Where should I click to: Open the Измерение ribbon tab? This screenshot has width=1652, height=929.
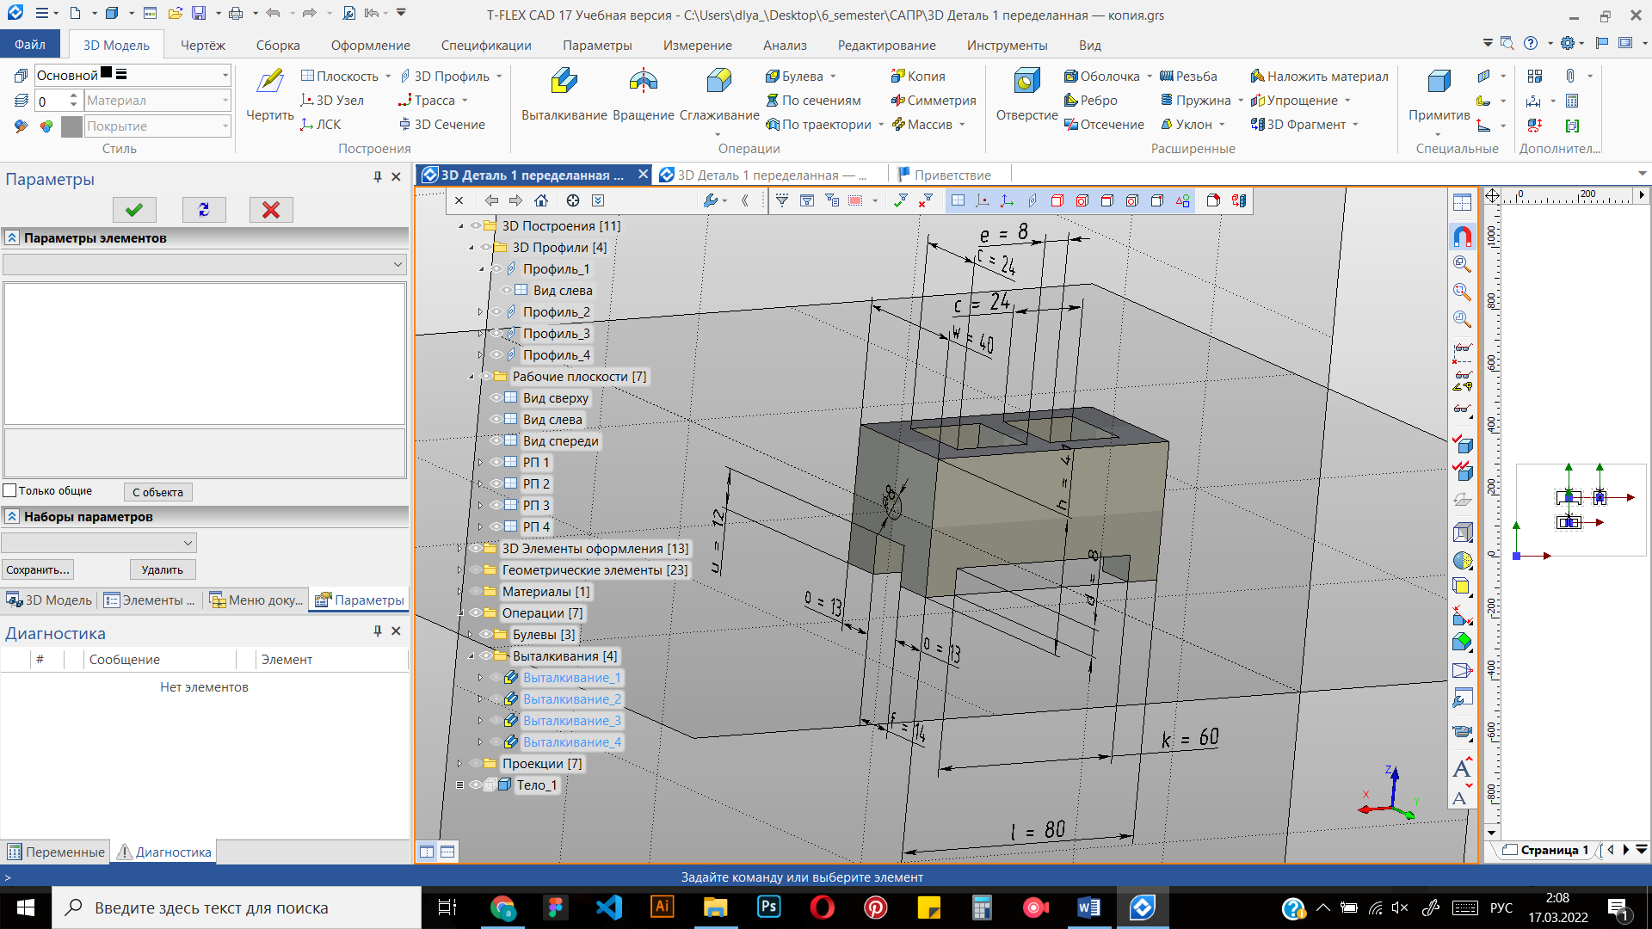698,46
